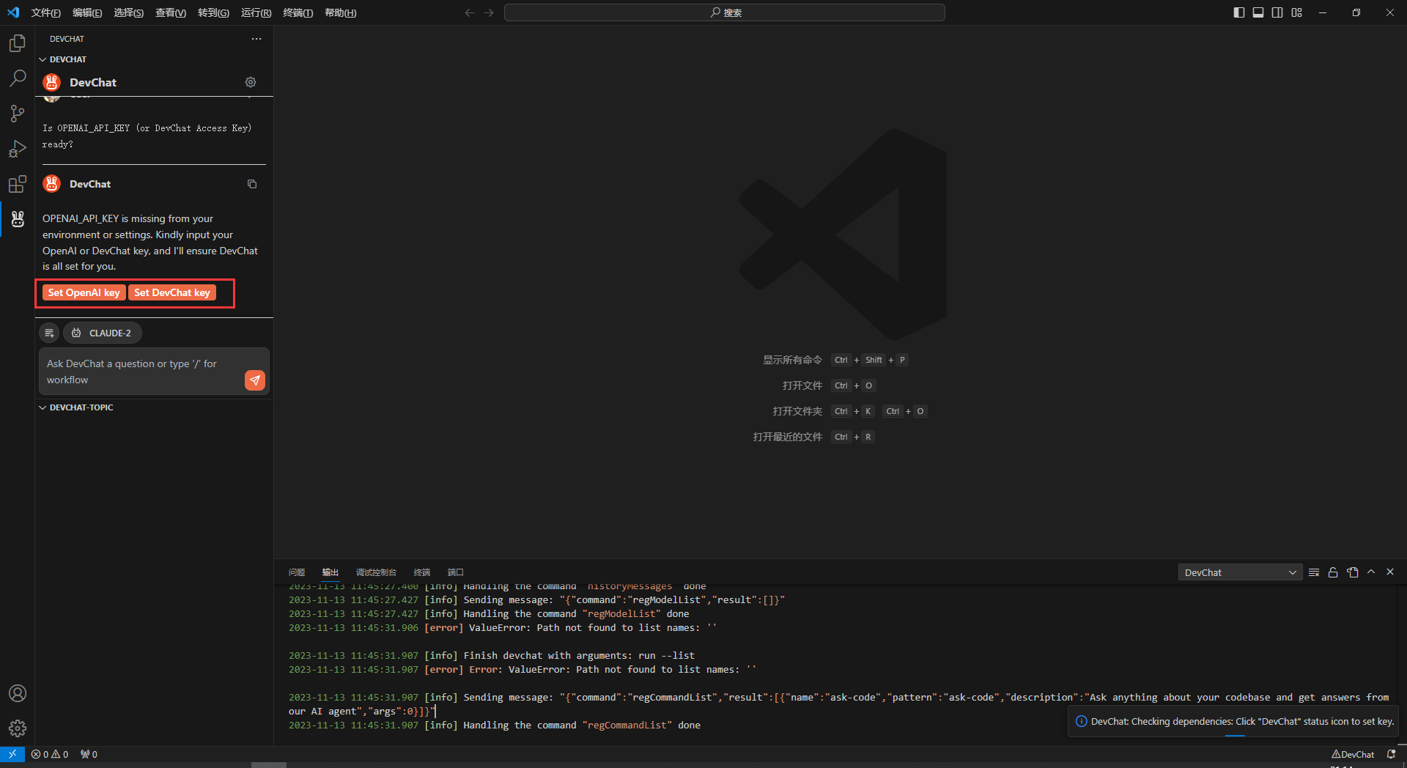This screenshot has height=768, width=1407.
Task: Click 'Finish devchat with arguments' log line
Action: click(491, 656)
